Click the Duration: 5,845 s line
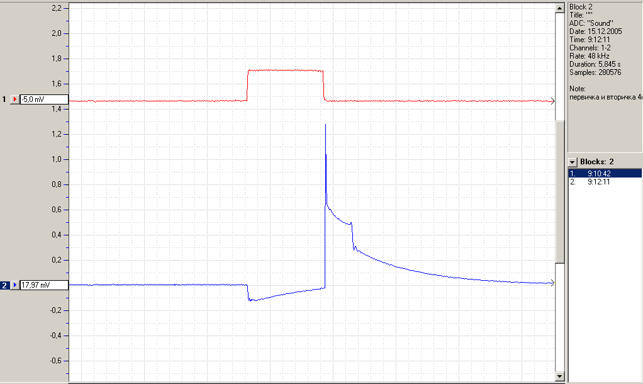 (x=595, y=64)
